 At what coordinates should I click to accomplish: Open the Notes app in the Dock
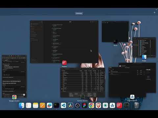click(36, 106)
